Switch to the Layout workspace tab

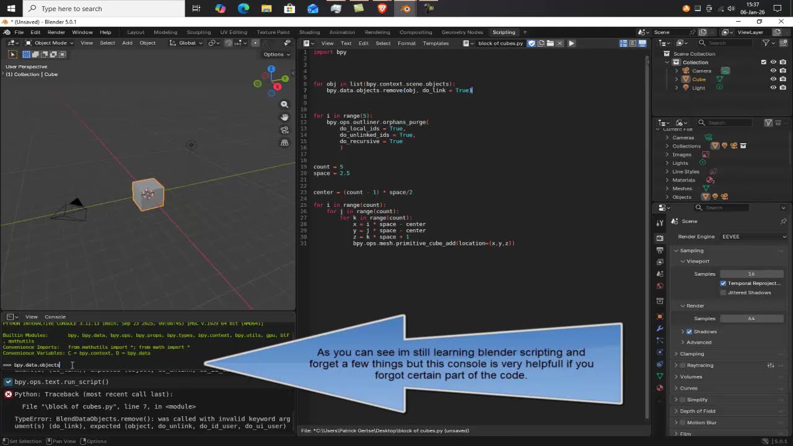click(136, 32)
